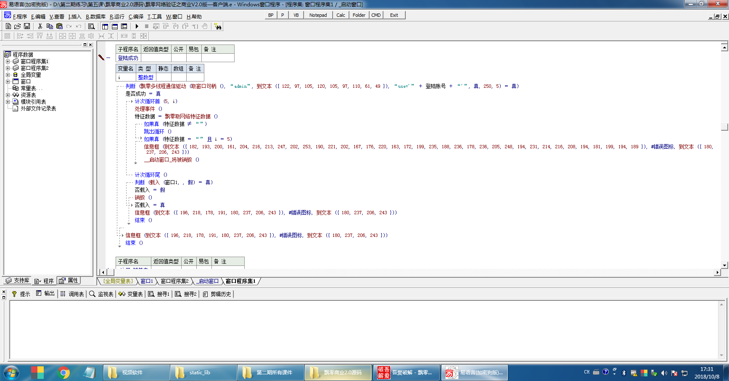Viewport: 729px width, 381px height.
Task: Switch to the 支持库 panel tab
Action: click(17, 281)
